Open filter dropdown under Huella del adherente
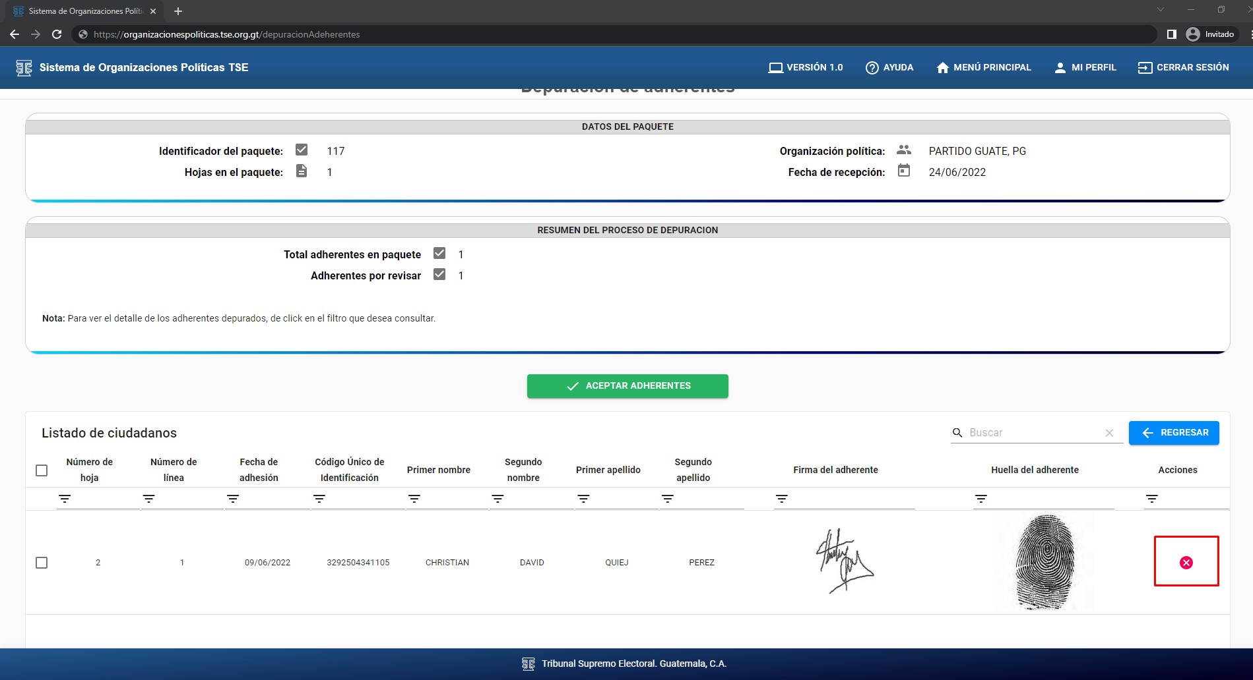Image resolution: width=1253 pixels, height=680 pixels. point(981,499)
